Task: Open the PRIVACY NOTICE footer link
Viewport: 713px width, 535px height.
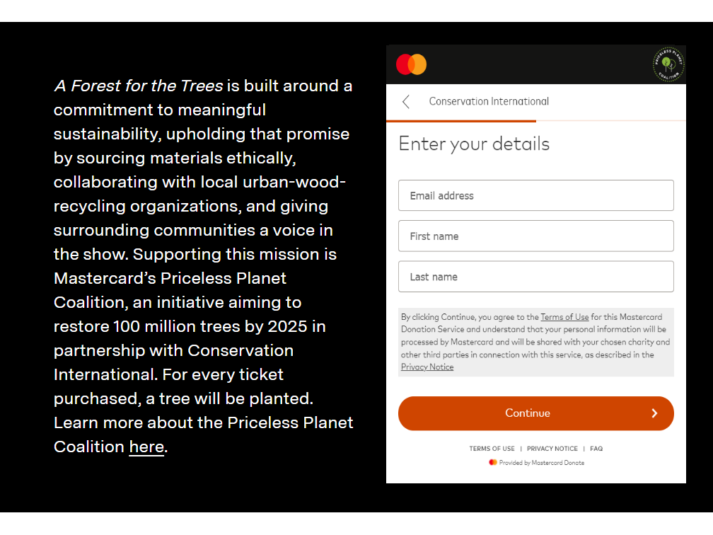Action: tap(552, 449)
